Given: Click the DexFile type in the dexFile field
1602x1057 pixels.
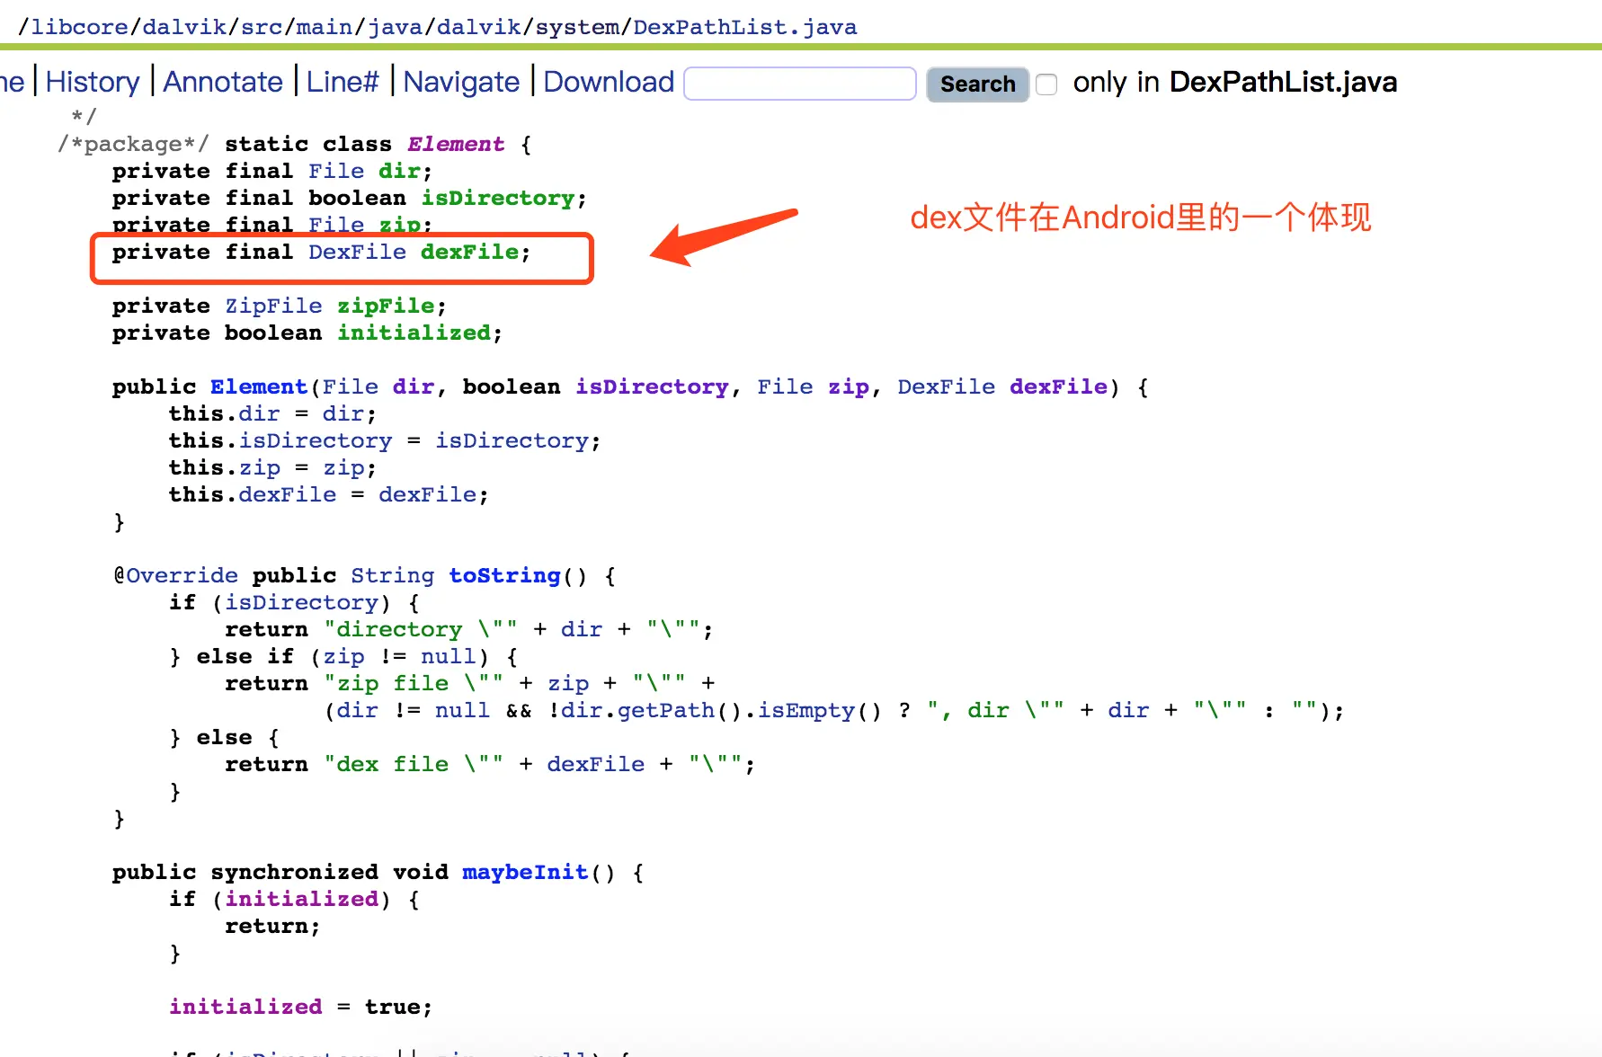Looking at the screenshot, I should click(357, 252).
